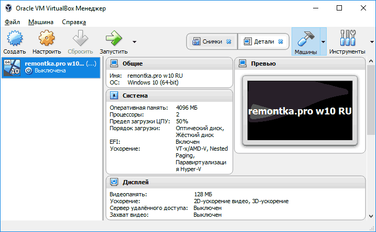
Task: Click the Сбросить down-arrow icon
Action: pyautogui.click(x=80, y=38)
